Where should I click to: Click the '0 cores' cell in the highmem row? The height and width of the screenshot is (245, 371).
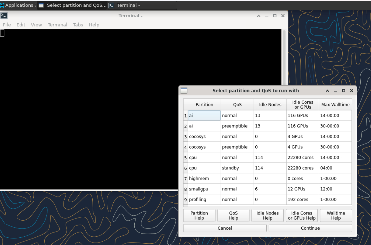pos(303,178)
